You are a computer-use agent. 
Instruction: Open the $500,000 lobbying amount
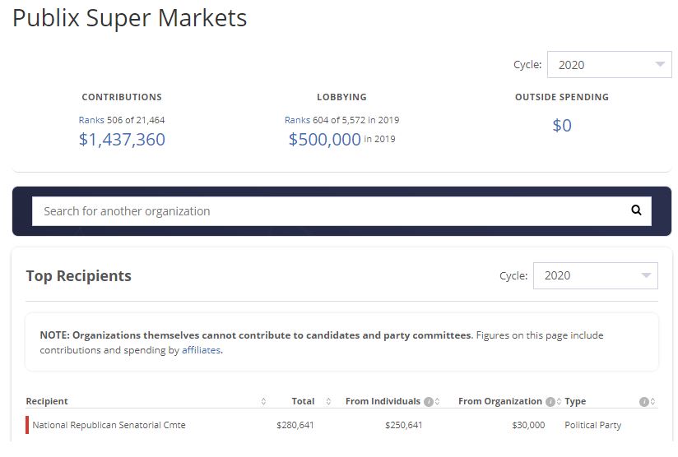[324, 140]
